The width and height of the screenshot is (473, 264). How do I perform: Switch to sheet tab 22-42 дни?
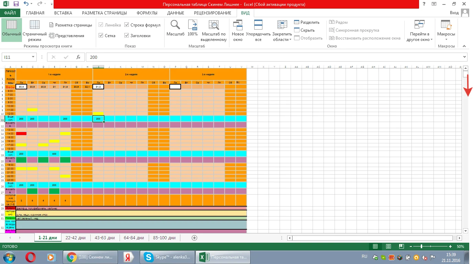pos(76,238)
